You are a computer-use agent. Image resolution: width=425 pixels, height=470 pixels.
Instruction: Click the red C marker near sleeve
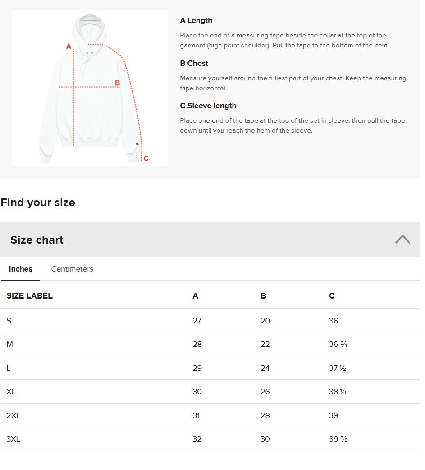[146, 158]
